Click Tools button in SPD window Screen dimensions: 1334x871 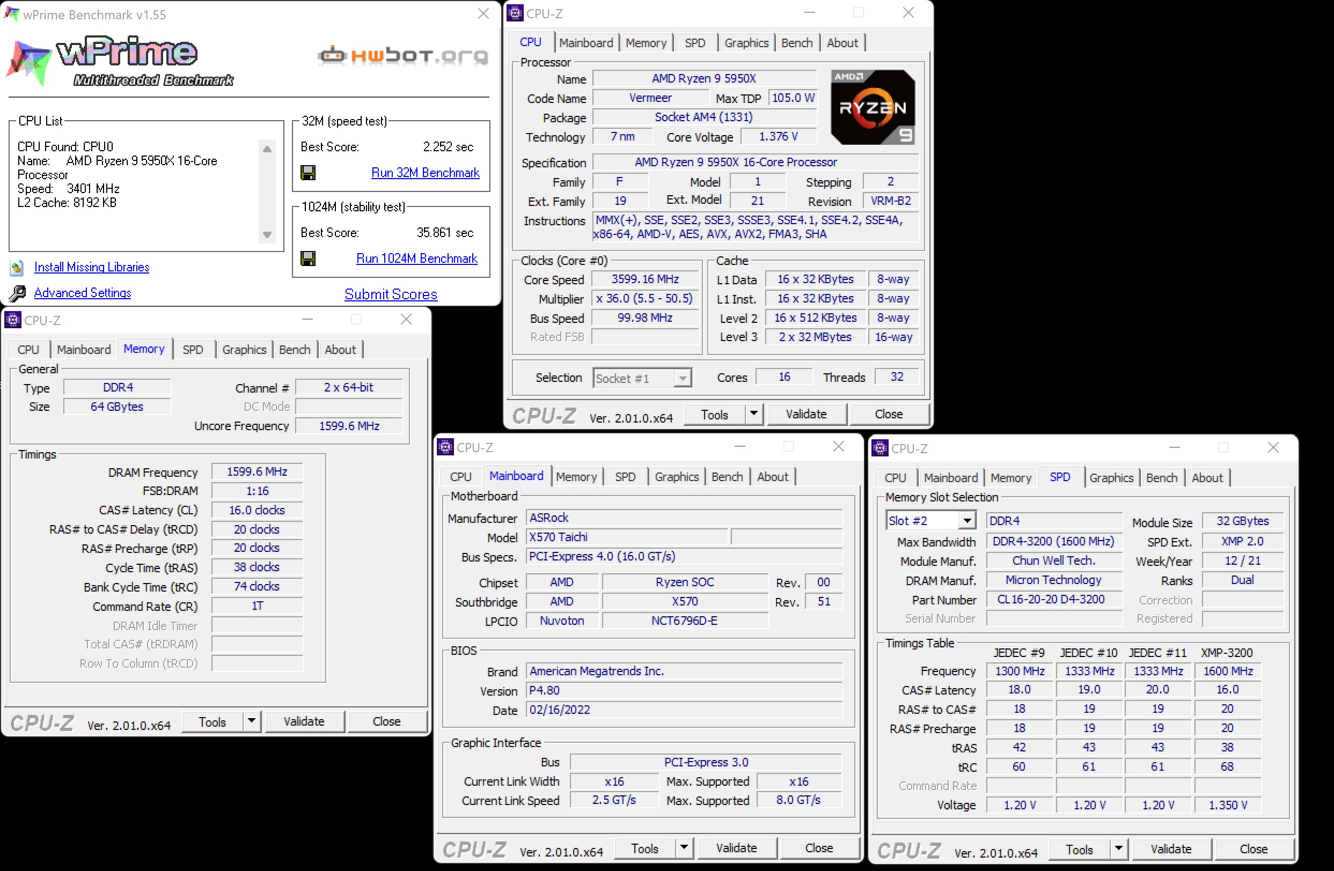click(x=1080, y=849)
